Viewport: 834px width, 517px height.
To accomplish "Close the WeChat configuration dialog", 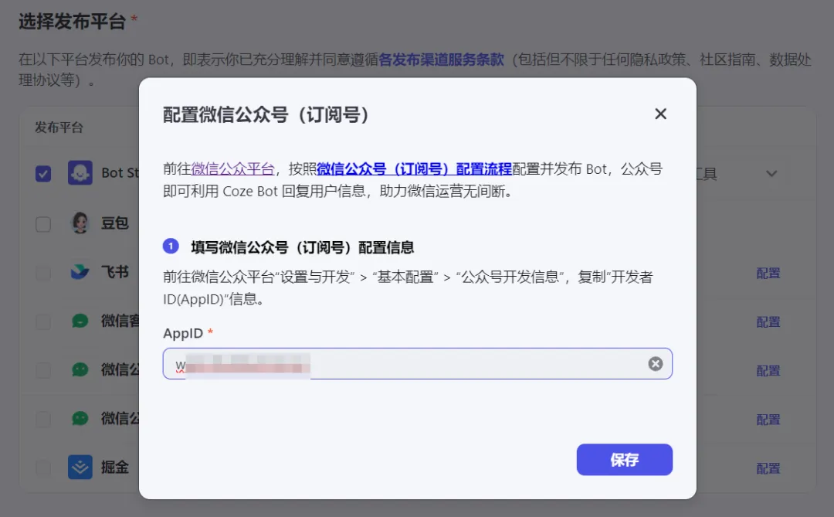I will coord(660,114).
